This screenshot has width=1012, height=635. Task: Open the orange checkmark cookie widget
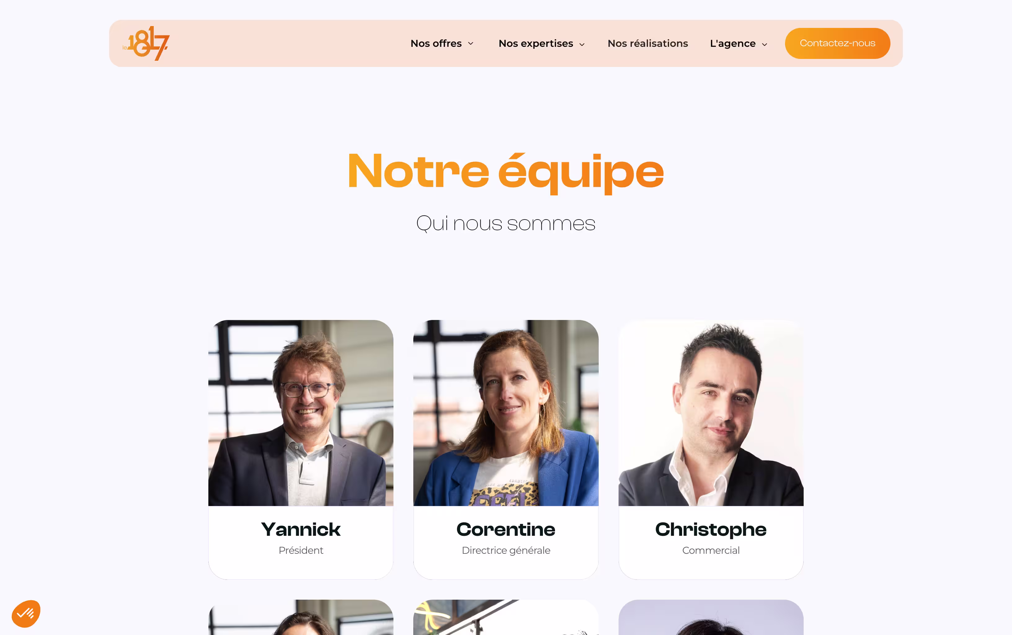(x=26, y=614)
